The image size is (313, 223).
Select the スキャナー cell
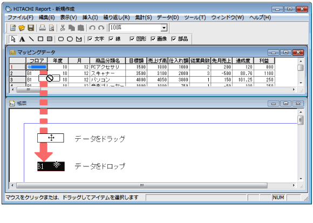(107, 73)
